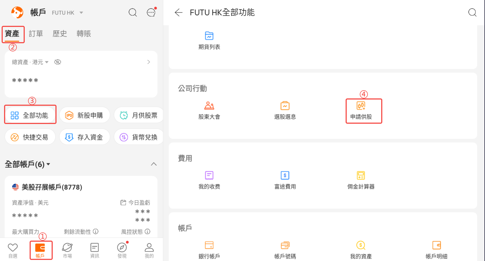The height and width of the screenshot is (261, 485).
Task: Toggle total assets visibility eye icon
Action: pos(58,62)
